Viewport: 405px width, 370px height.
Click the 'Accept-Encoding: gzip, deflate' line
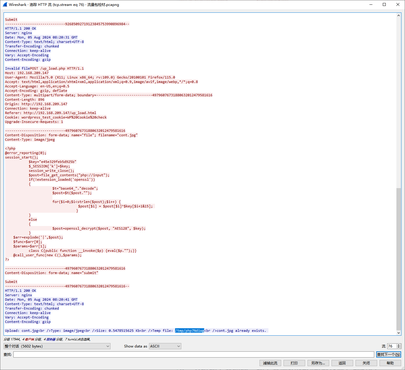36,91
